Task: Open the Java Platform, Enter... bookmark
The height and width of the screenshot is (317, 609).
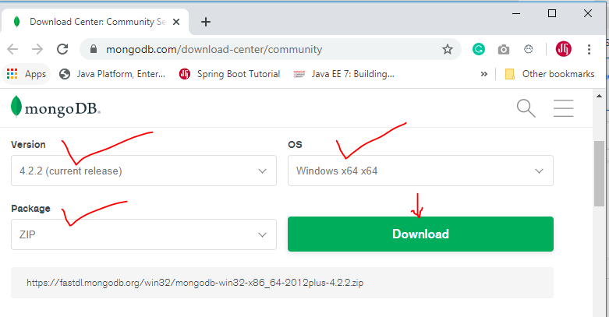Action: pos(112,74)
